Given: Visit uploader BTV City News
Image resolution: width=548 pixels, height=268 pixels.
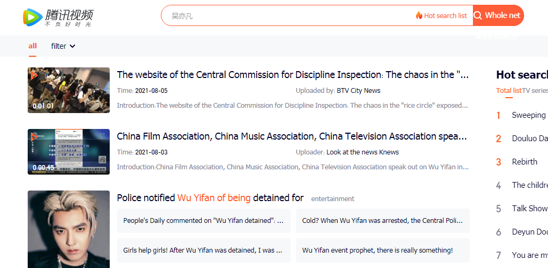Looking at the screenshot, I should click(358, 91).
